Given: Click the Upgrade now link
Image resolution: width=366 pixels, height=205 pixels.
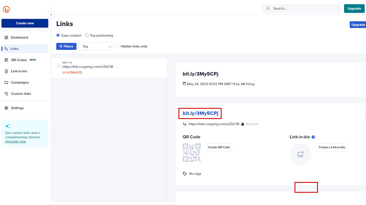Looking at the screenshot, I should pos(15,142).
